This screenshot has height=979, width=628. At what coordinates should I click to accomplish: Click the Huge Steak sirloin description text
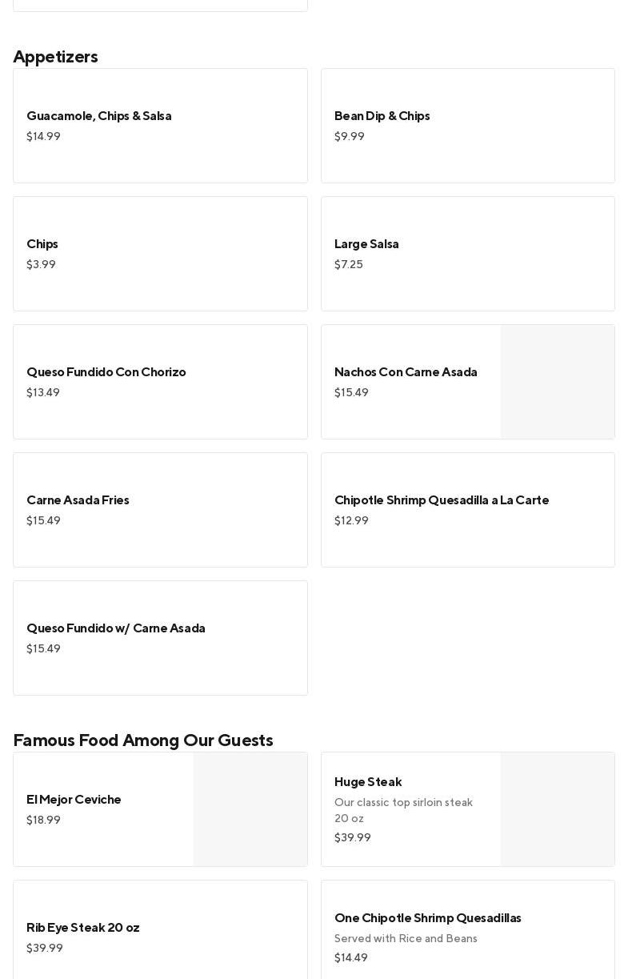403,810
